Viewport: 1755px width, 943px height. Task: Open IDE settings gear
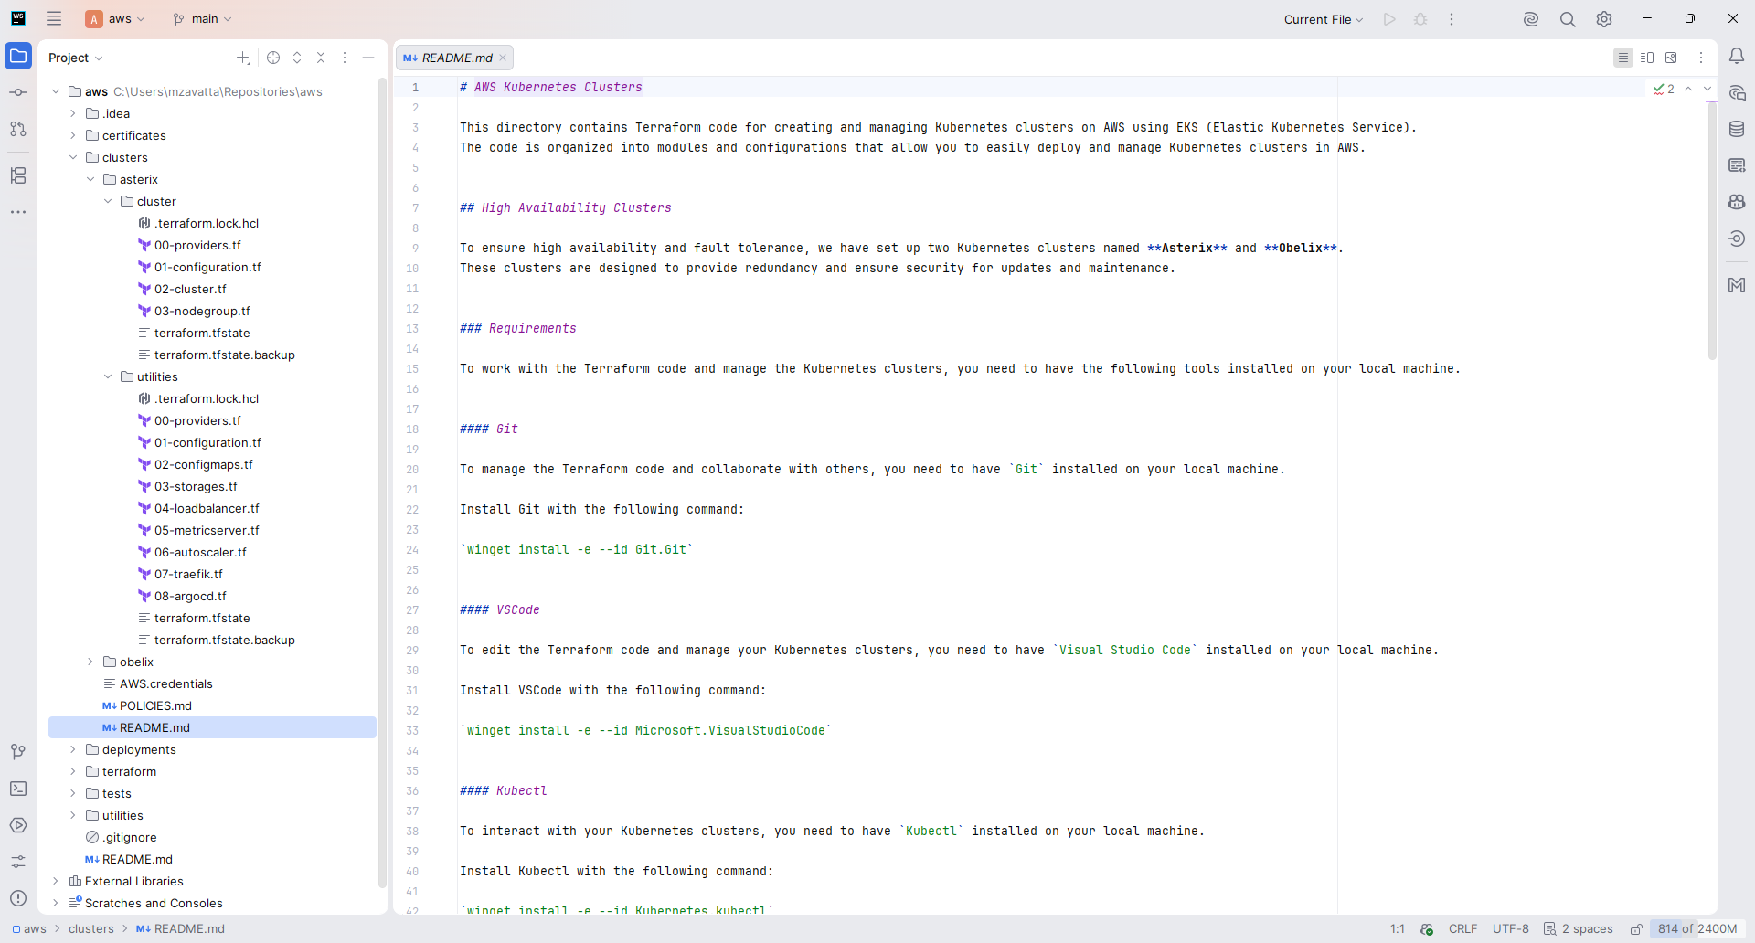[x=1604, y=19]
